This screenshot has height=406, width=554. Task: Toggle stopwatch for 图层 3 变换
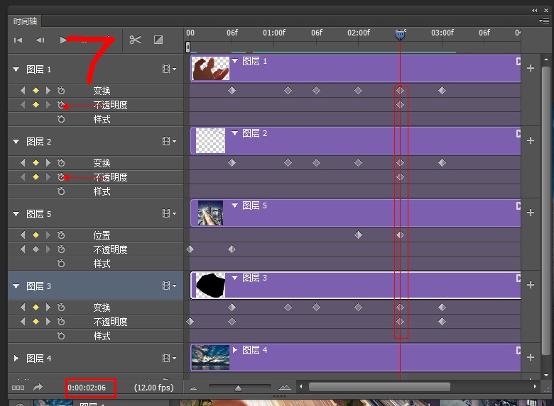61,308
